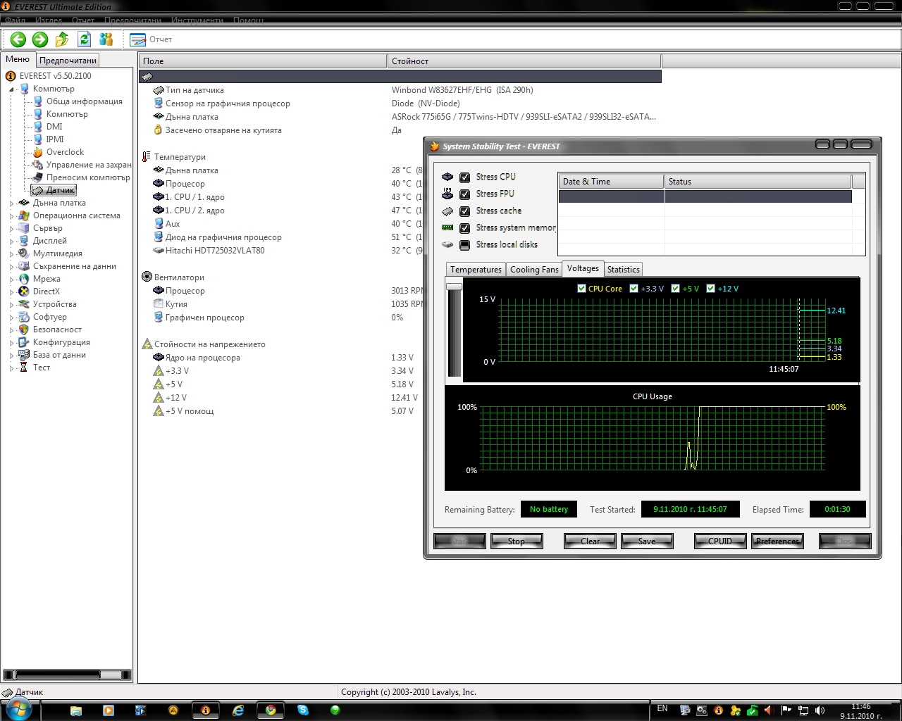Expand the Дисплей tree node
The height and width of the screenshot is (721, 902).
pos(11,242)
